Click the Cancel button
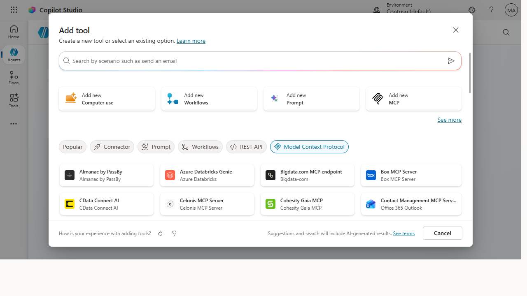Screen dimensions: 527x296 coord(443,233)
